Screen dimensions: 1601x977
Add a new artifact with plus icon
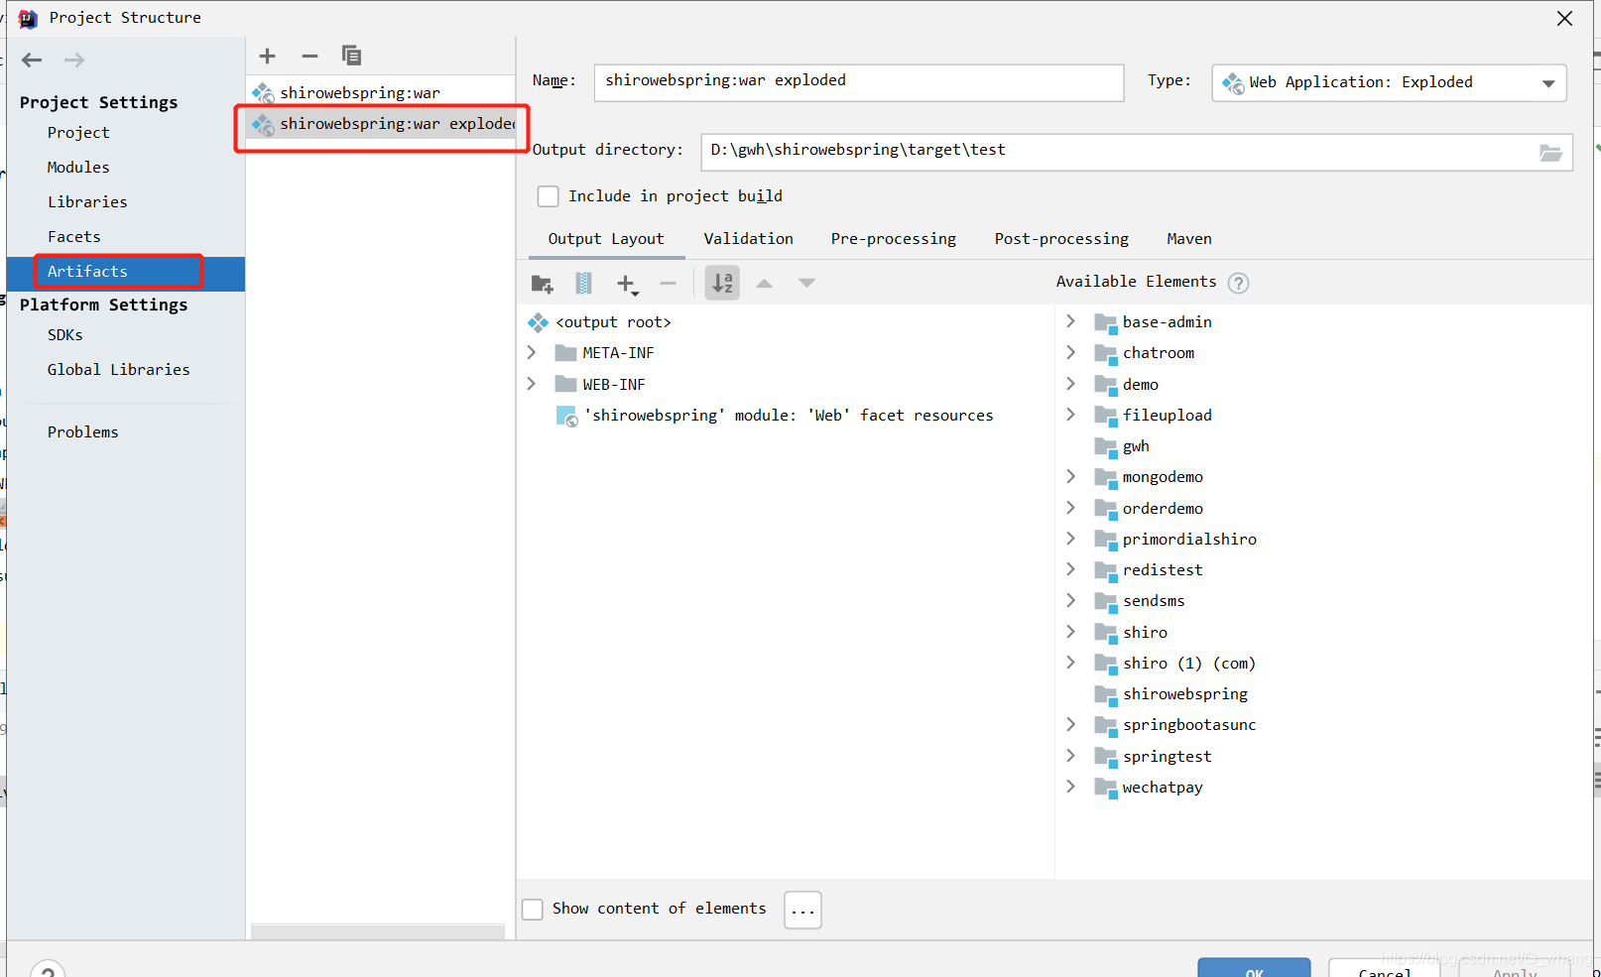pos(267,56)
